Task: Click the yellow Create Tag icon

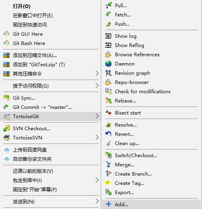Action: coord(108,183)
